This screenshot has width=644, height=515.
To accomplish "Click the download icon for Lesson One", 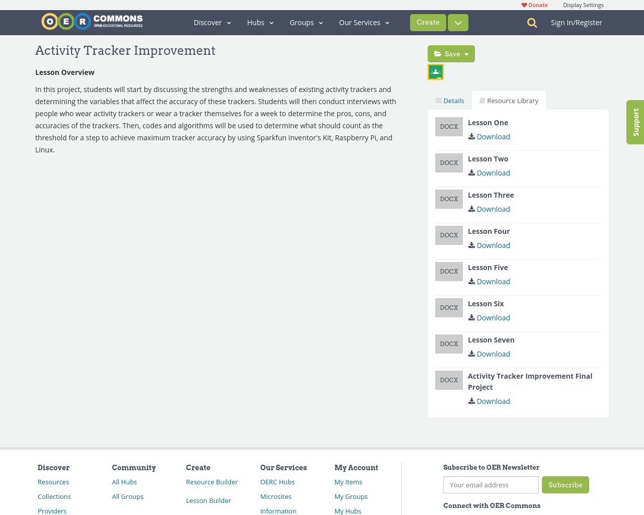I will pos(470,136).
